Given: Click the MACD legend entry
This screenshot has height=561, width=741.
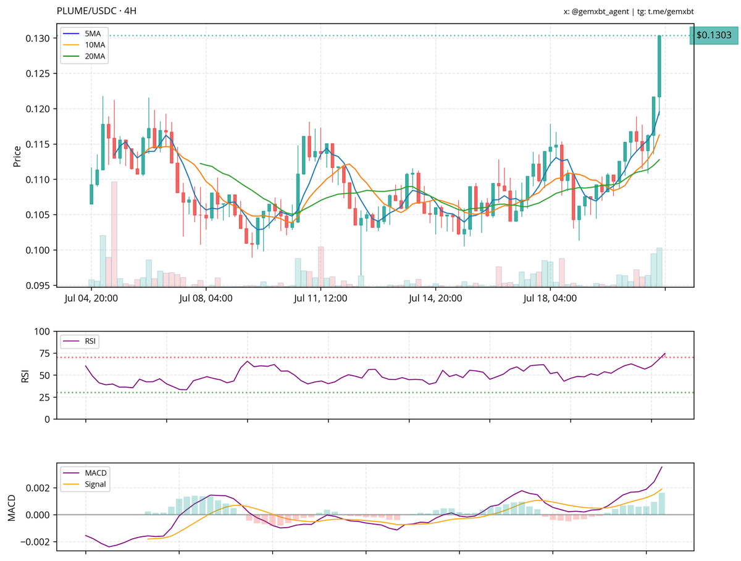Looking at the screenshot, I should click(x=85, y=473).
